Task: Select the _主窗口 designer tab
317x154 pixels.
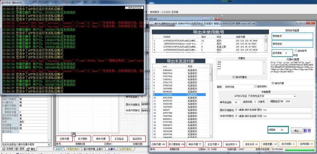Action: click(x=111, y=149)
